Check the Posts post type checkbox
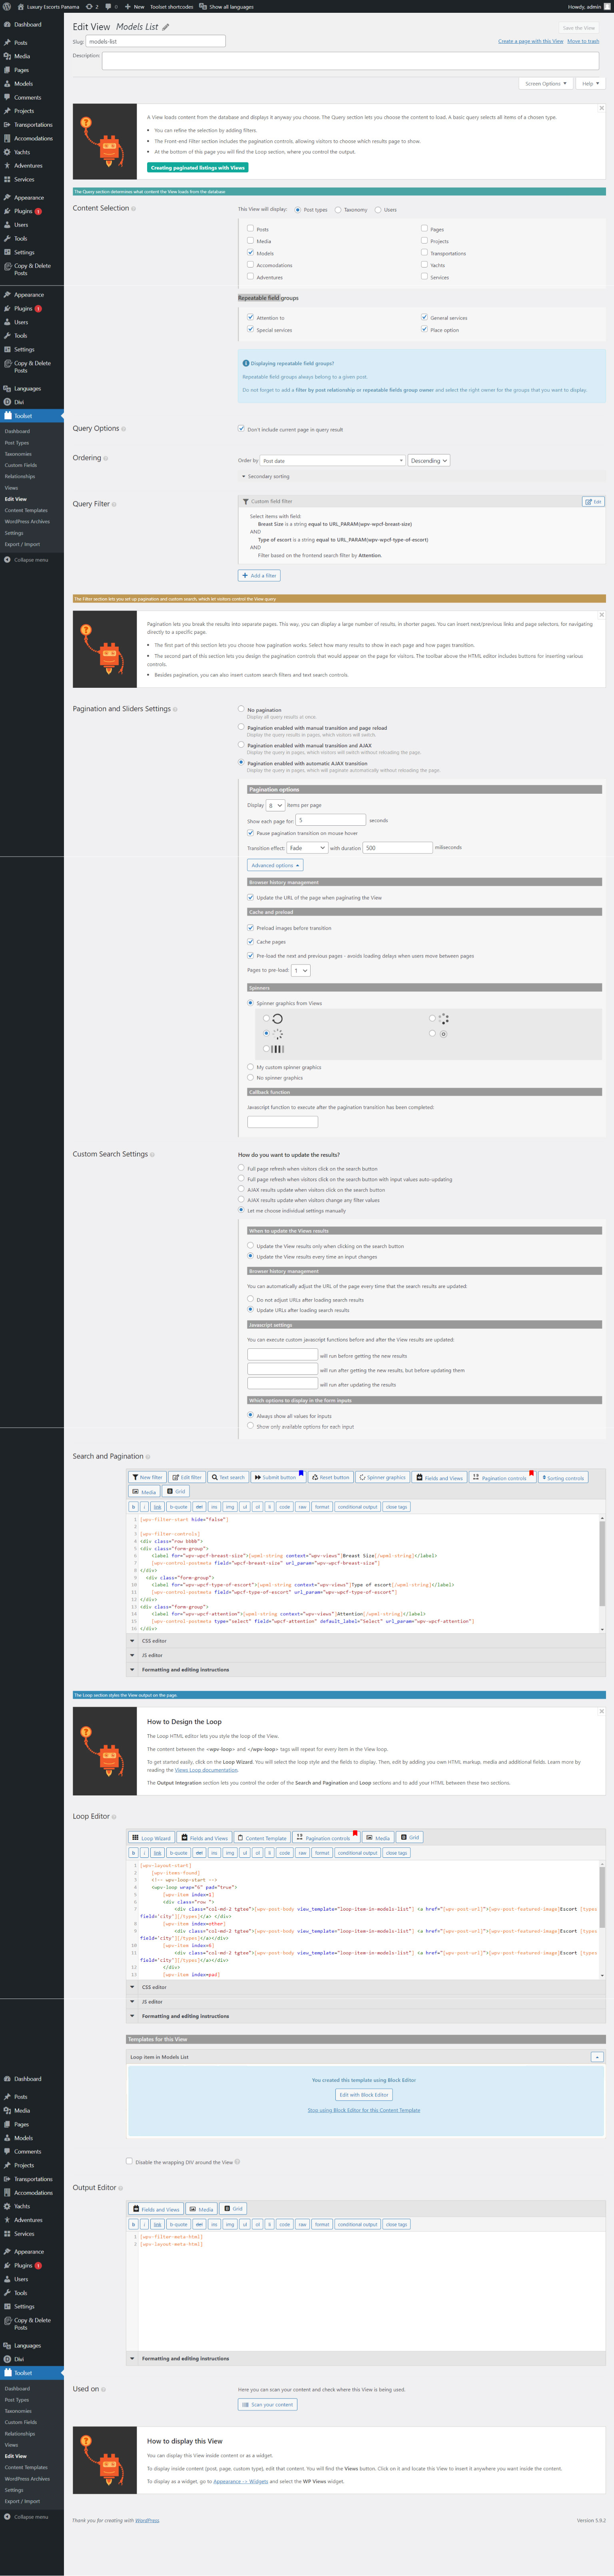 click(x=250, y=228)
